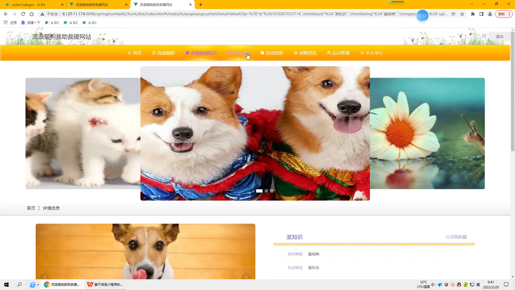
Task: Click the page vertical scrollbar thumb
Action: pyautogui.click(x=513, y=91)
